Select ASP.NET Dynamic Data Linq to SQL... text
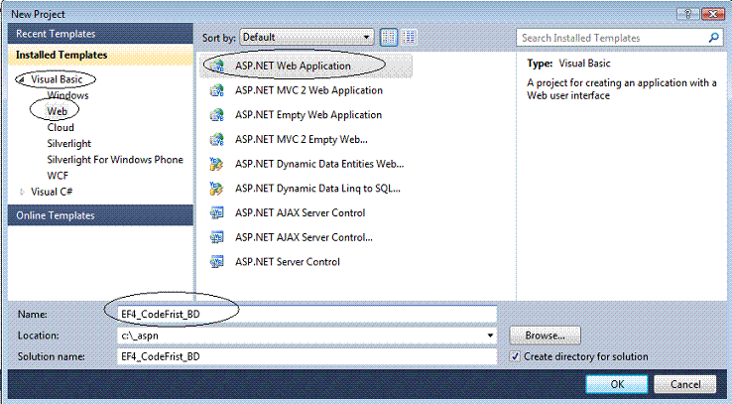 317,189
